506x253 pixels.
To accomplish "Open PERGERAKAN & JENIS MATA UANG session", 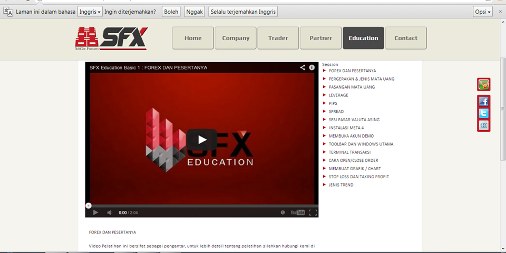I will coord(362,79).
